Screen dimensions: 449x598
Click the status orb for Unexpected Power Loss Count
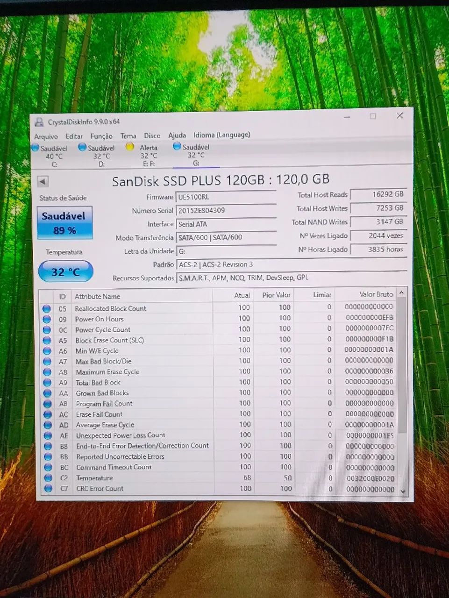(48, 436)
